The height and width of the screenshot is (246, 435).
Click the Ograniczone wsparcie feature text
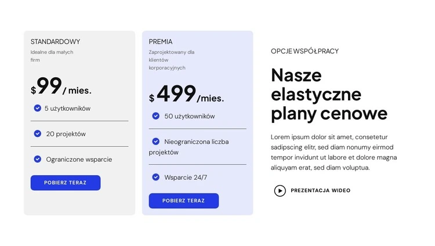[x=79, y=160]
